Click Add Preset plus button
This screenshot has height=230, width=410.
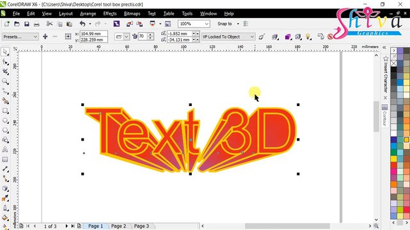tap(45, 36)
